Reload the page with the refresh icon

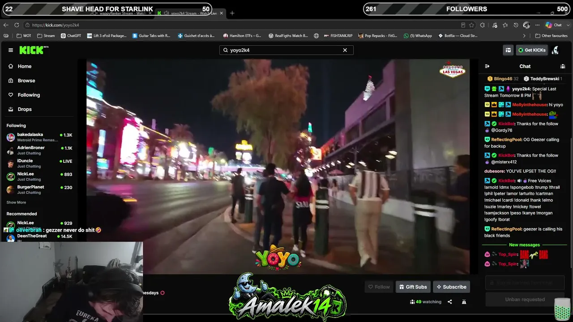coord(17,25)
